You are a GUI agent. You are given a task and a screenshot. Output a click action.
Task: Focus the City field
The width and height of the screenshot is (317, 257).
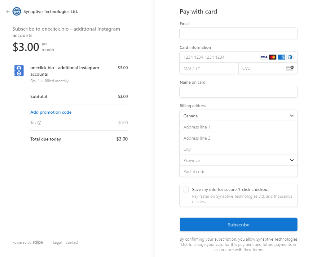(x=239, y=149)
